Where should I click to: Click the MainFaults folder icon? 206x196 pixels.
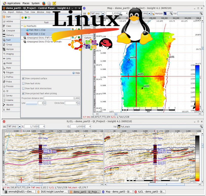[x=25, y=26]
